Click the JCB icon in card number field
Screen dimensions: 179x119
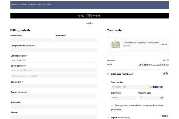(161, 87)
